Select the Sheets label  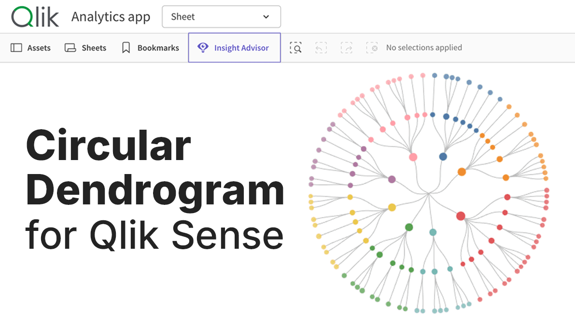pos(94,48)
